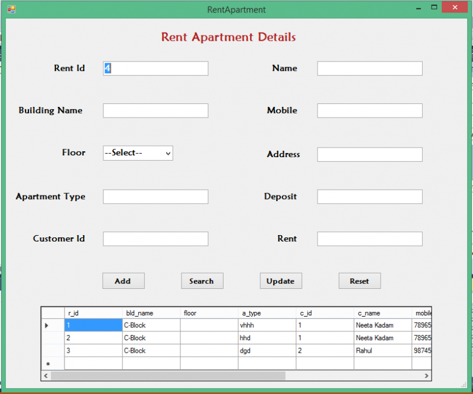The width and height of the screenshot is (473, 394).
Task: Focus the Apartment Type text box
Action: point(155,197)
